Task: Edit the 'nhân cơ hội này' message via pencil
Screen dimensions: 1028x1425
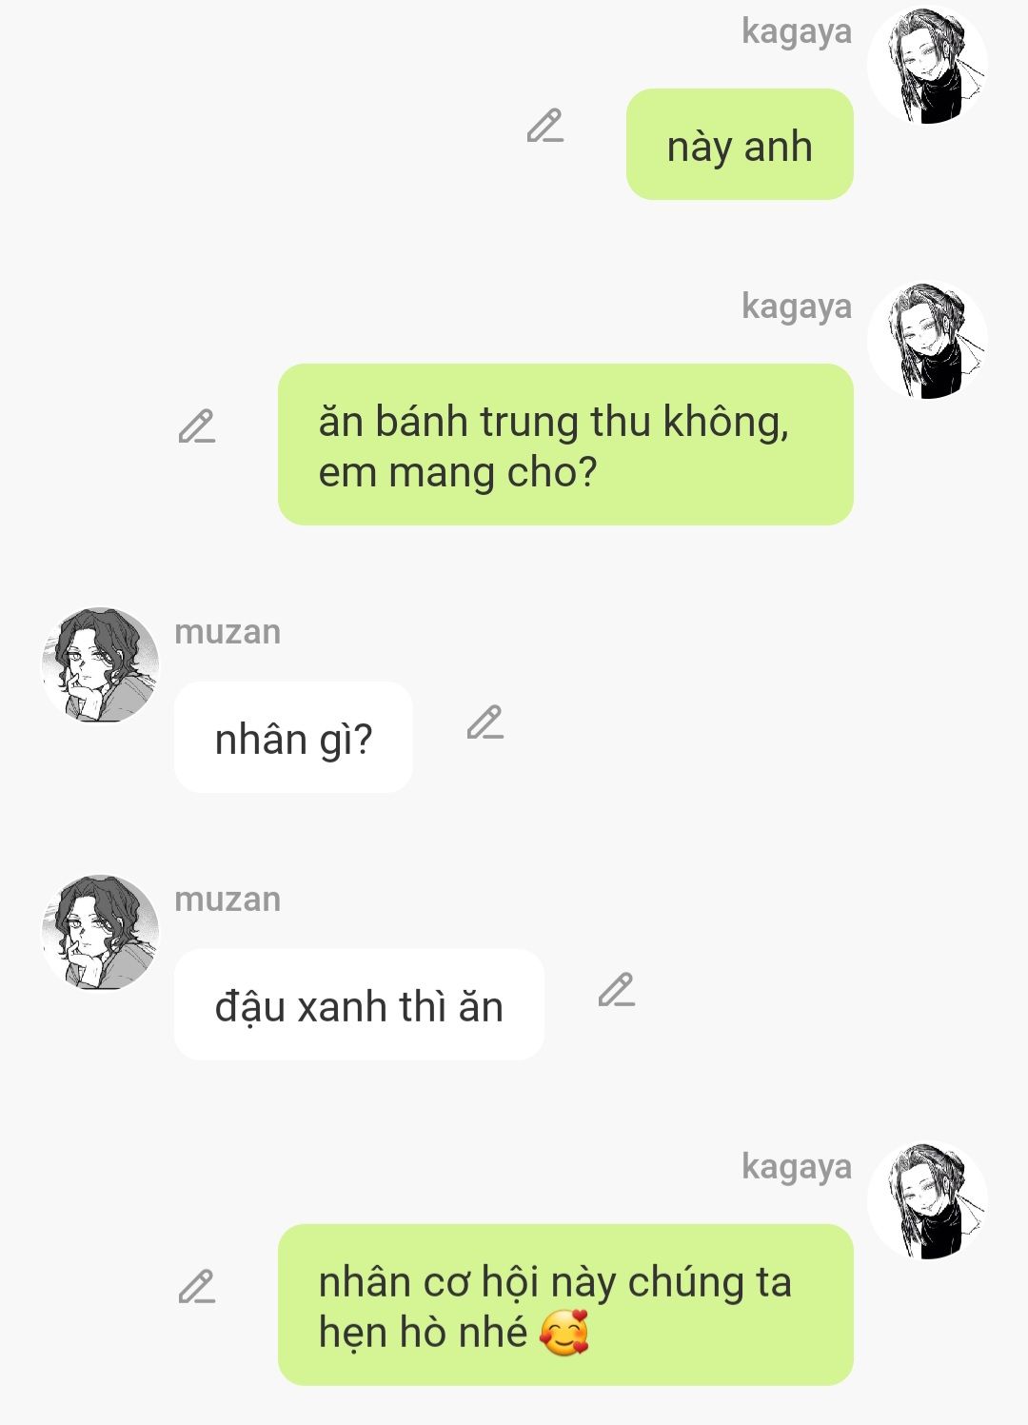Action: pos(197,1286)
